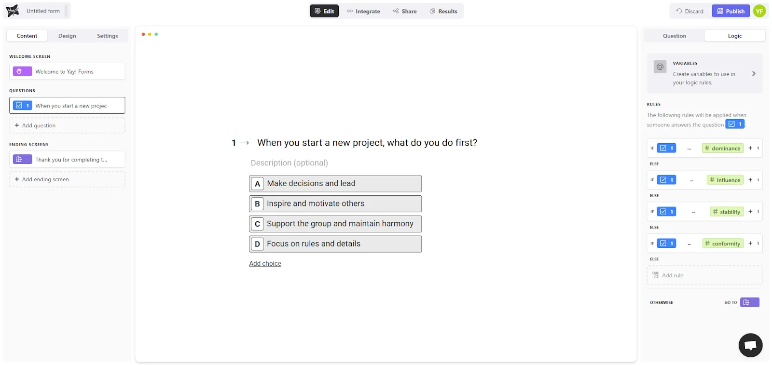Click the green stability variable tag
The height and width of the screenshot is (365, 772).
tap(727, 212)
